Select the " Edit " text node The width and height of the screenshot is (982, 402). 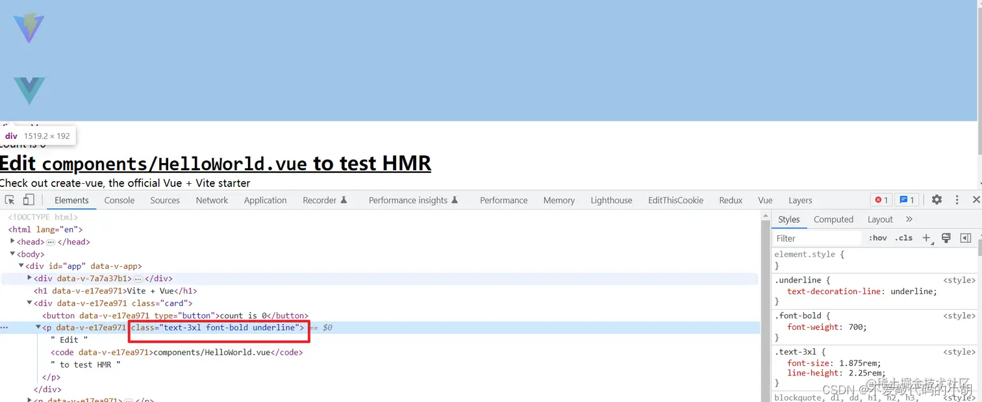69,340
